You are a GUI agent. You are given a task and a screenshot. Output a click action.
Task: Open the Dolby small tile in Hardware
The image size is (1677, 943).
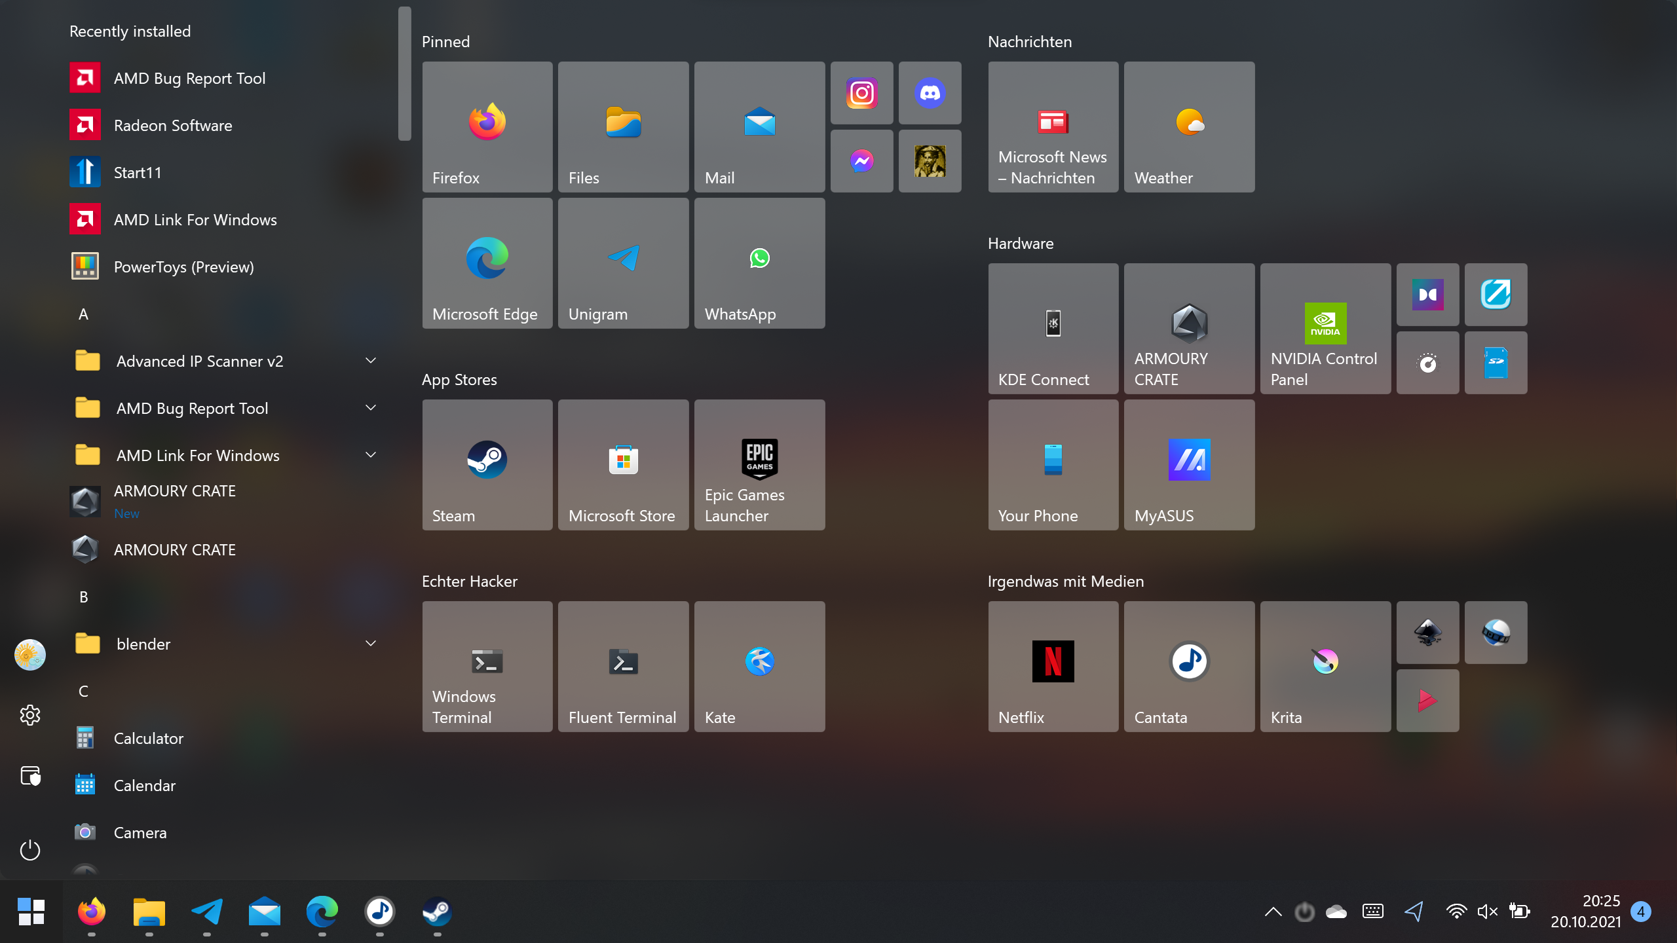point(1427,295)
